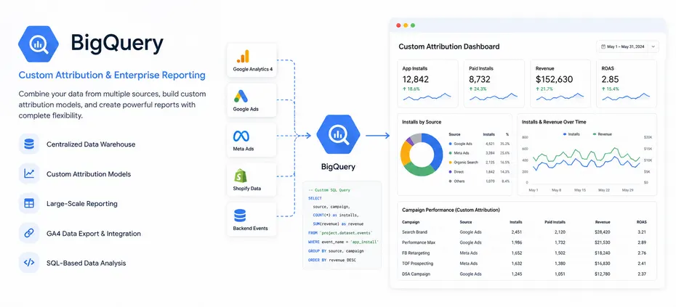
Task: Sort table by Source column header
Action: (466, 222)
